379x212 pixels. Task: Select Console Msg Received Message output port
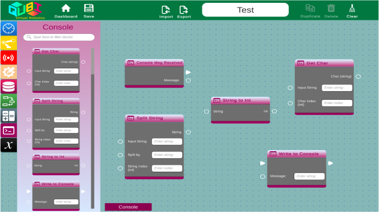click(x=188, y=81)
